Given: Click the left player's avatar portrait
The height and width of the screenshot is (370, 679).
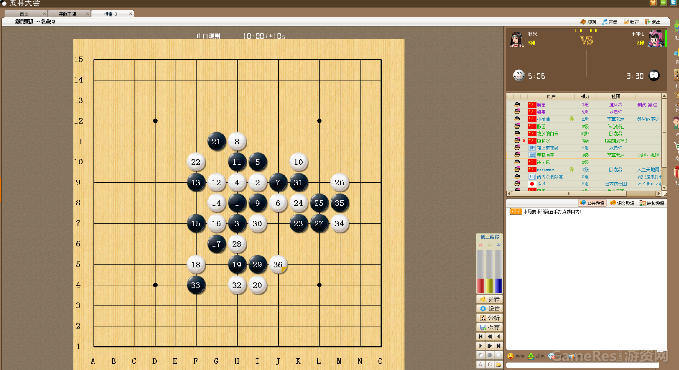Looking at the screenshot, I should point(517,39).
